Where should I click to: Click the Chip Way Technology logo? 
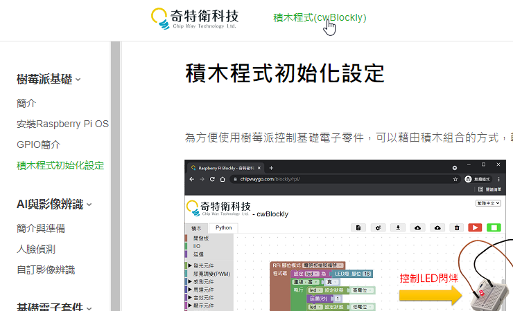point(195,19)
